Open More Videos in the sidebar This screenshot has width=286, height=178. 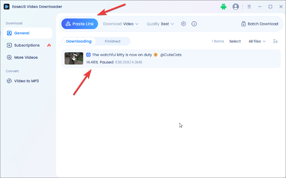pos(28,58)
